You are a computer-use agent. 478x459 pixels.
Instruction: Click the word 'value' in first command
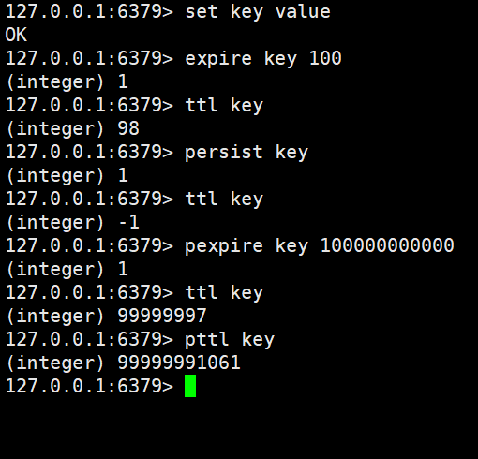pyautogui.click(x=303, y=11)
